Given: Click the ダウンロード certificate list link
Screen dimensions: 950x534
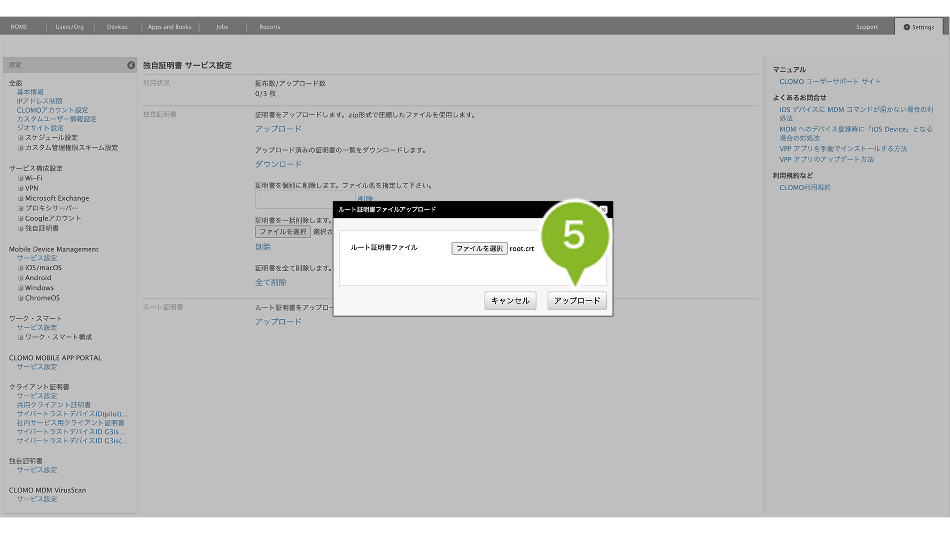Looking at the screenshot, I should click(x=278, y=164).
